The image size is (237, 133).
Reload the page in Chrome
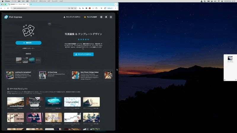[8, 8]
